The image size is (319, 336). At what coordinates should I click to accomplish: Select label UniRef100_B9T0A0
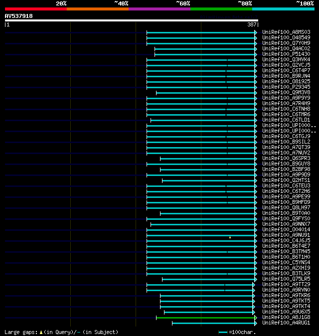click(x=286, y=213)
